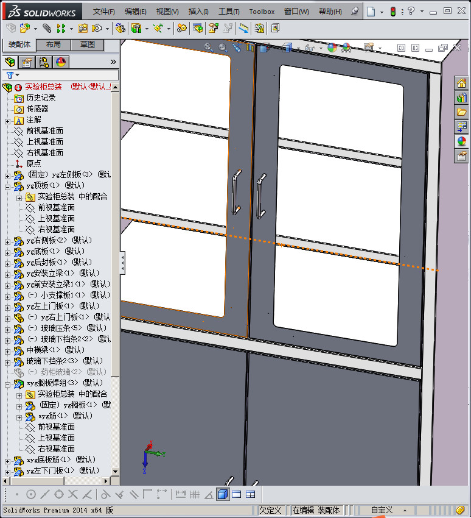Click the Edit Appearance color ball icon

click(332, 48)
